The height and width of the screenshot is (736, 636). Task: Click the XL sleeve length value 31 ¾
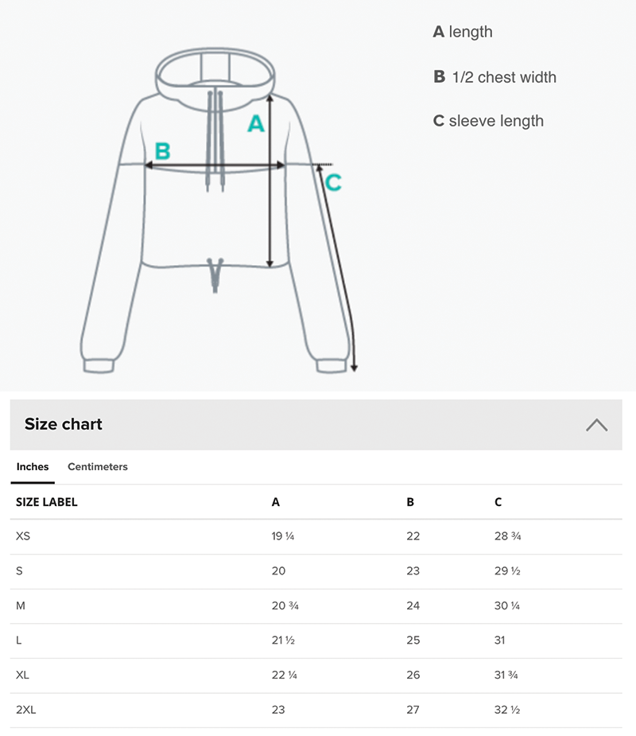pos(506,675)
